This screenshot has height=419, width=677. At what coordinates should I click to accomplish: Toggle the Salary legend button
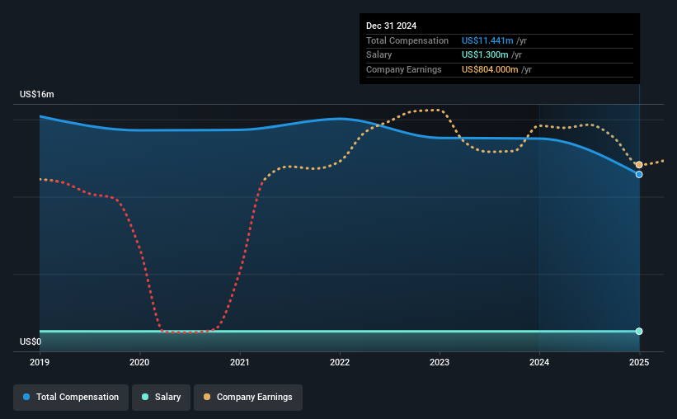(x=161, y=397)
